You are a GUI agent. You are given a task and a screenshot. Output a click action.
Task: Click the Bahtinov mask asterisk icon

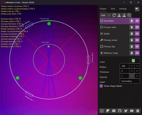[102, 53]
